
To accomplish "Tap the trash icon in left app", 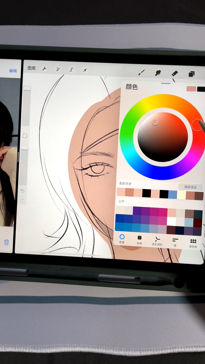I will click(x=6, y=242).
